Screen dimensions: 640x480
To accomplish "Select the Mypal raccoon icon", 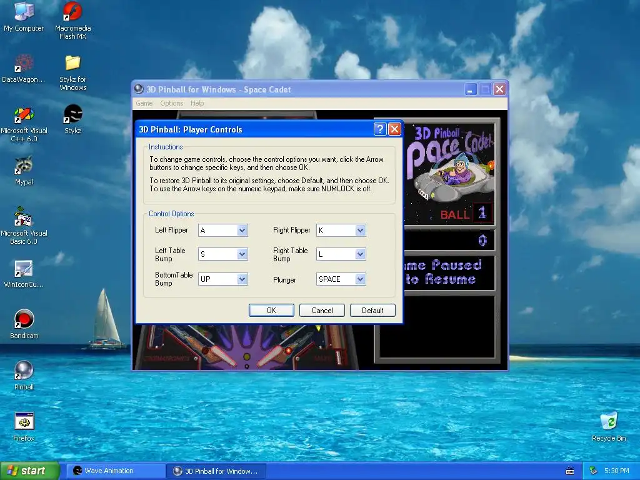I will [x=24, y=171].
